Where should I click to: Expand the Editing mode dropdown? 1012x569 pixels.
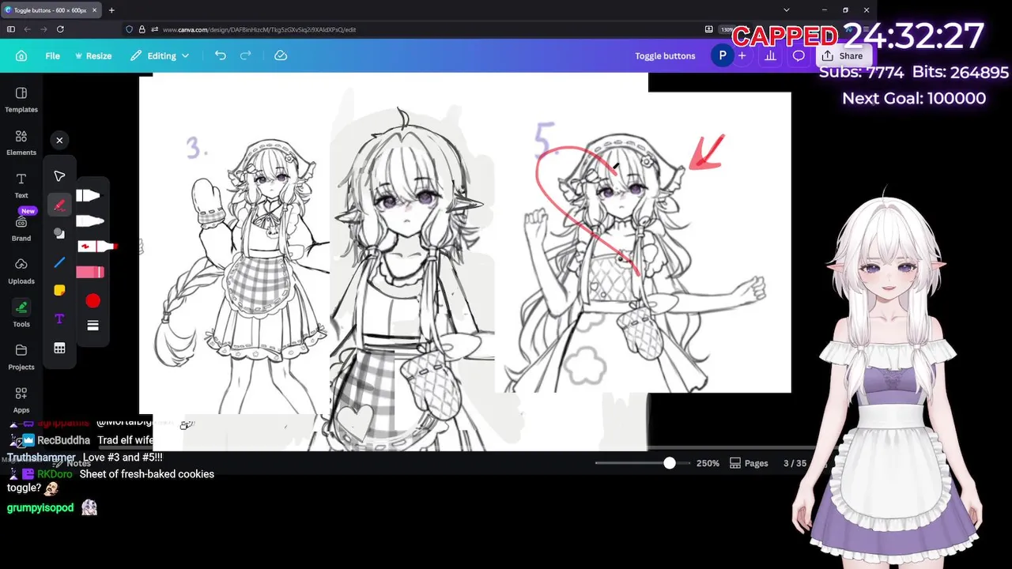point(160,56)
